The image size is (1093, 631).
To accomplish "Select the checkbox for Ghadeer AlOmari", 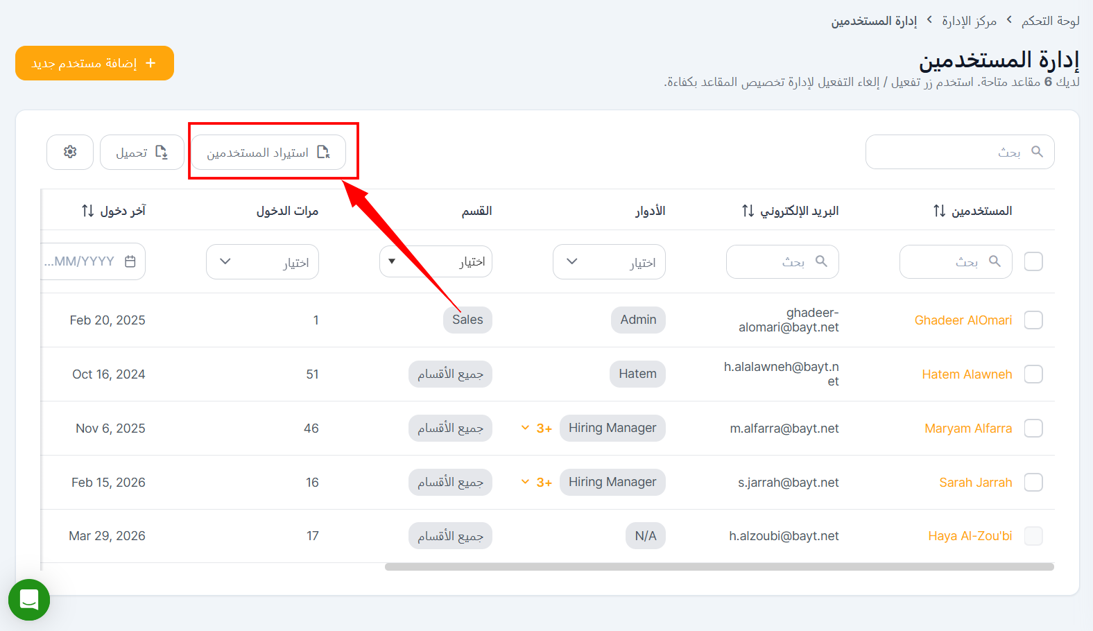I will coord(1033,320).
